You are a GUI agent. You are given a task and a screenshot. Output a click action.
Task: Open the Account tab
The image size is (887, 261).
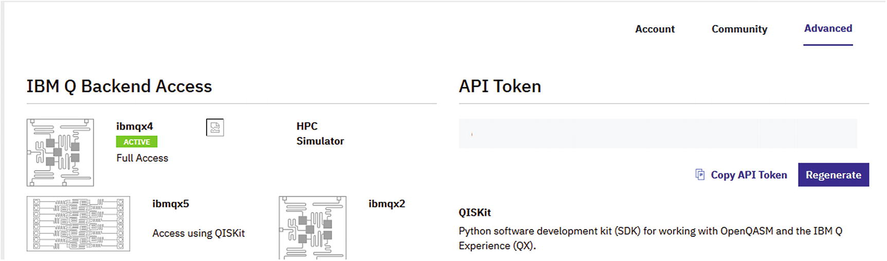click(655, 29)
